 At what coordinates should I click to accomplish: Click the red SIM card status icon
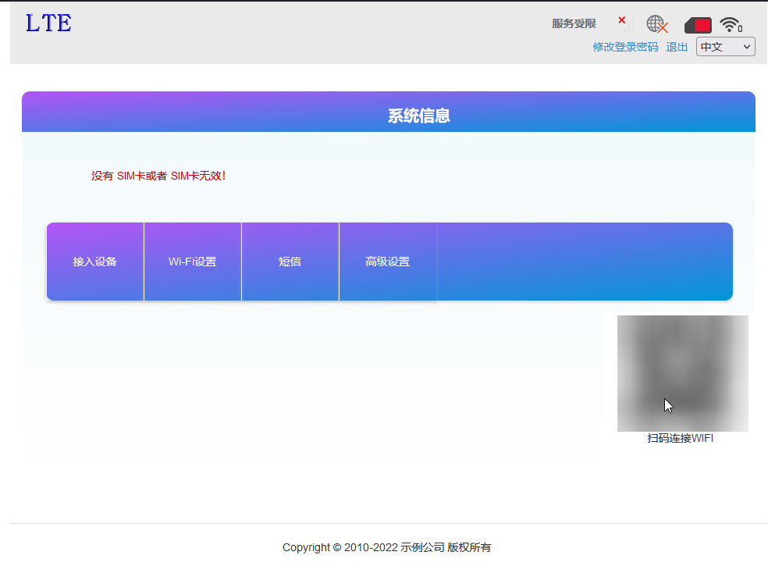coord(697,24)
